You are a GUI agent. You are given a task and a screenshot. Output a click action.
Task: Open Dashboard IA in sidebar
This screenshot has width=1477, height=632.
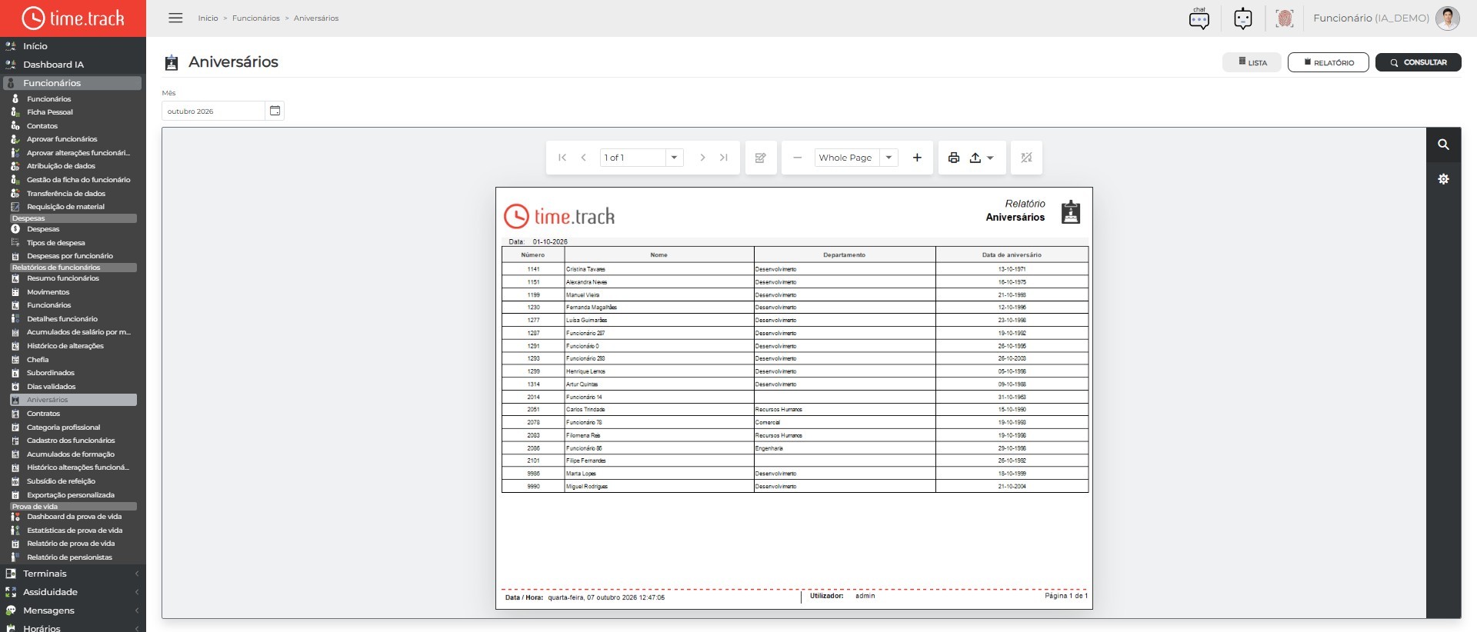(x=53, y=65)
